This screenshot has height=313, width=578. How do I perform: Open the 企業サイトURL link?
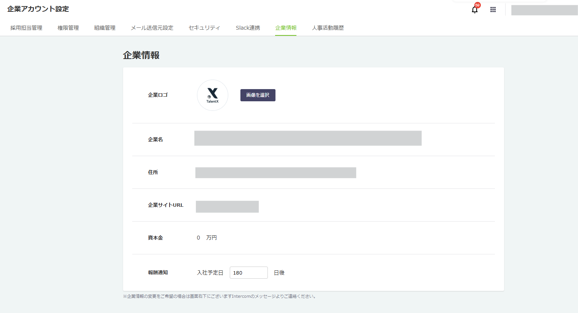point(227,206)
